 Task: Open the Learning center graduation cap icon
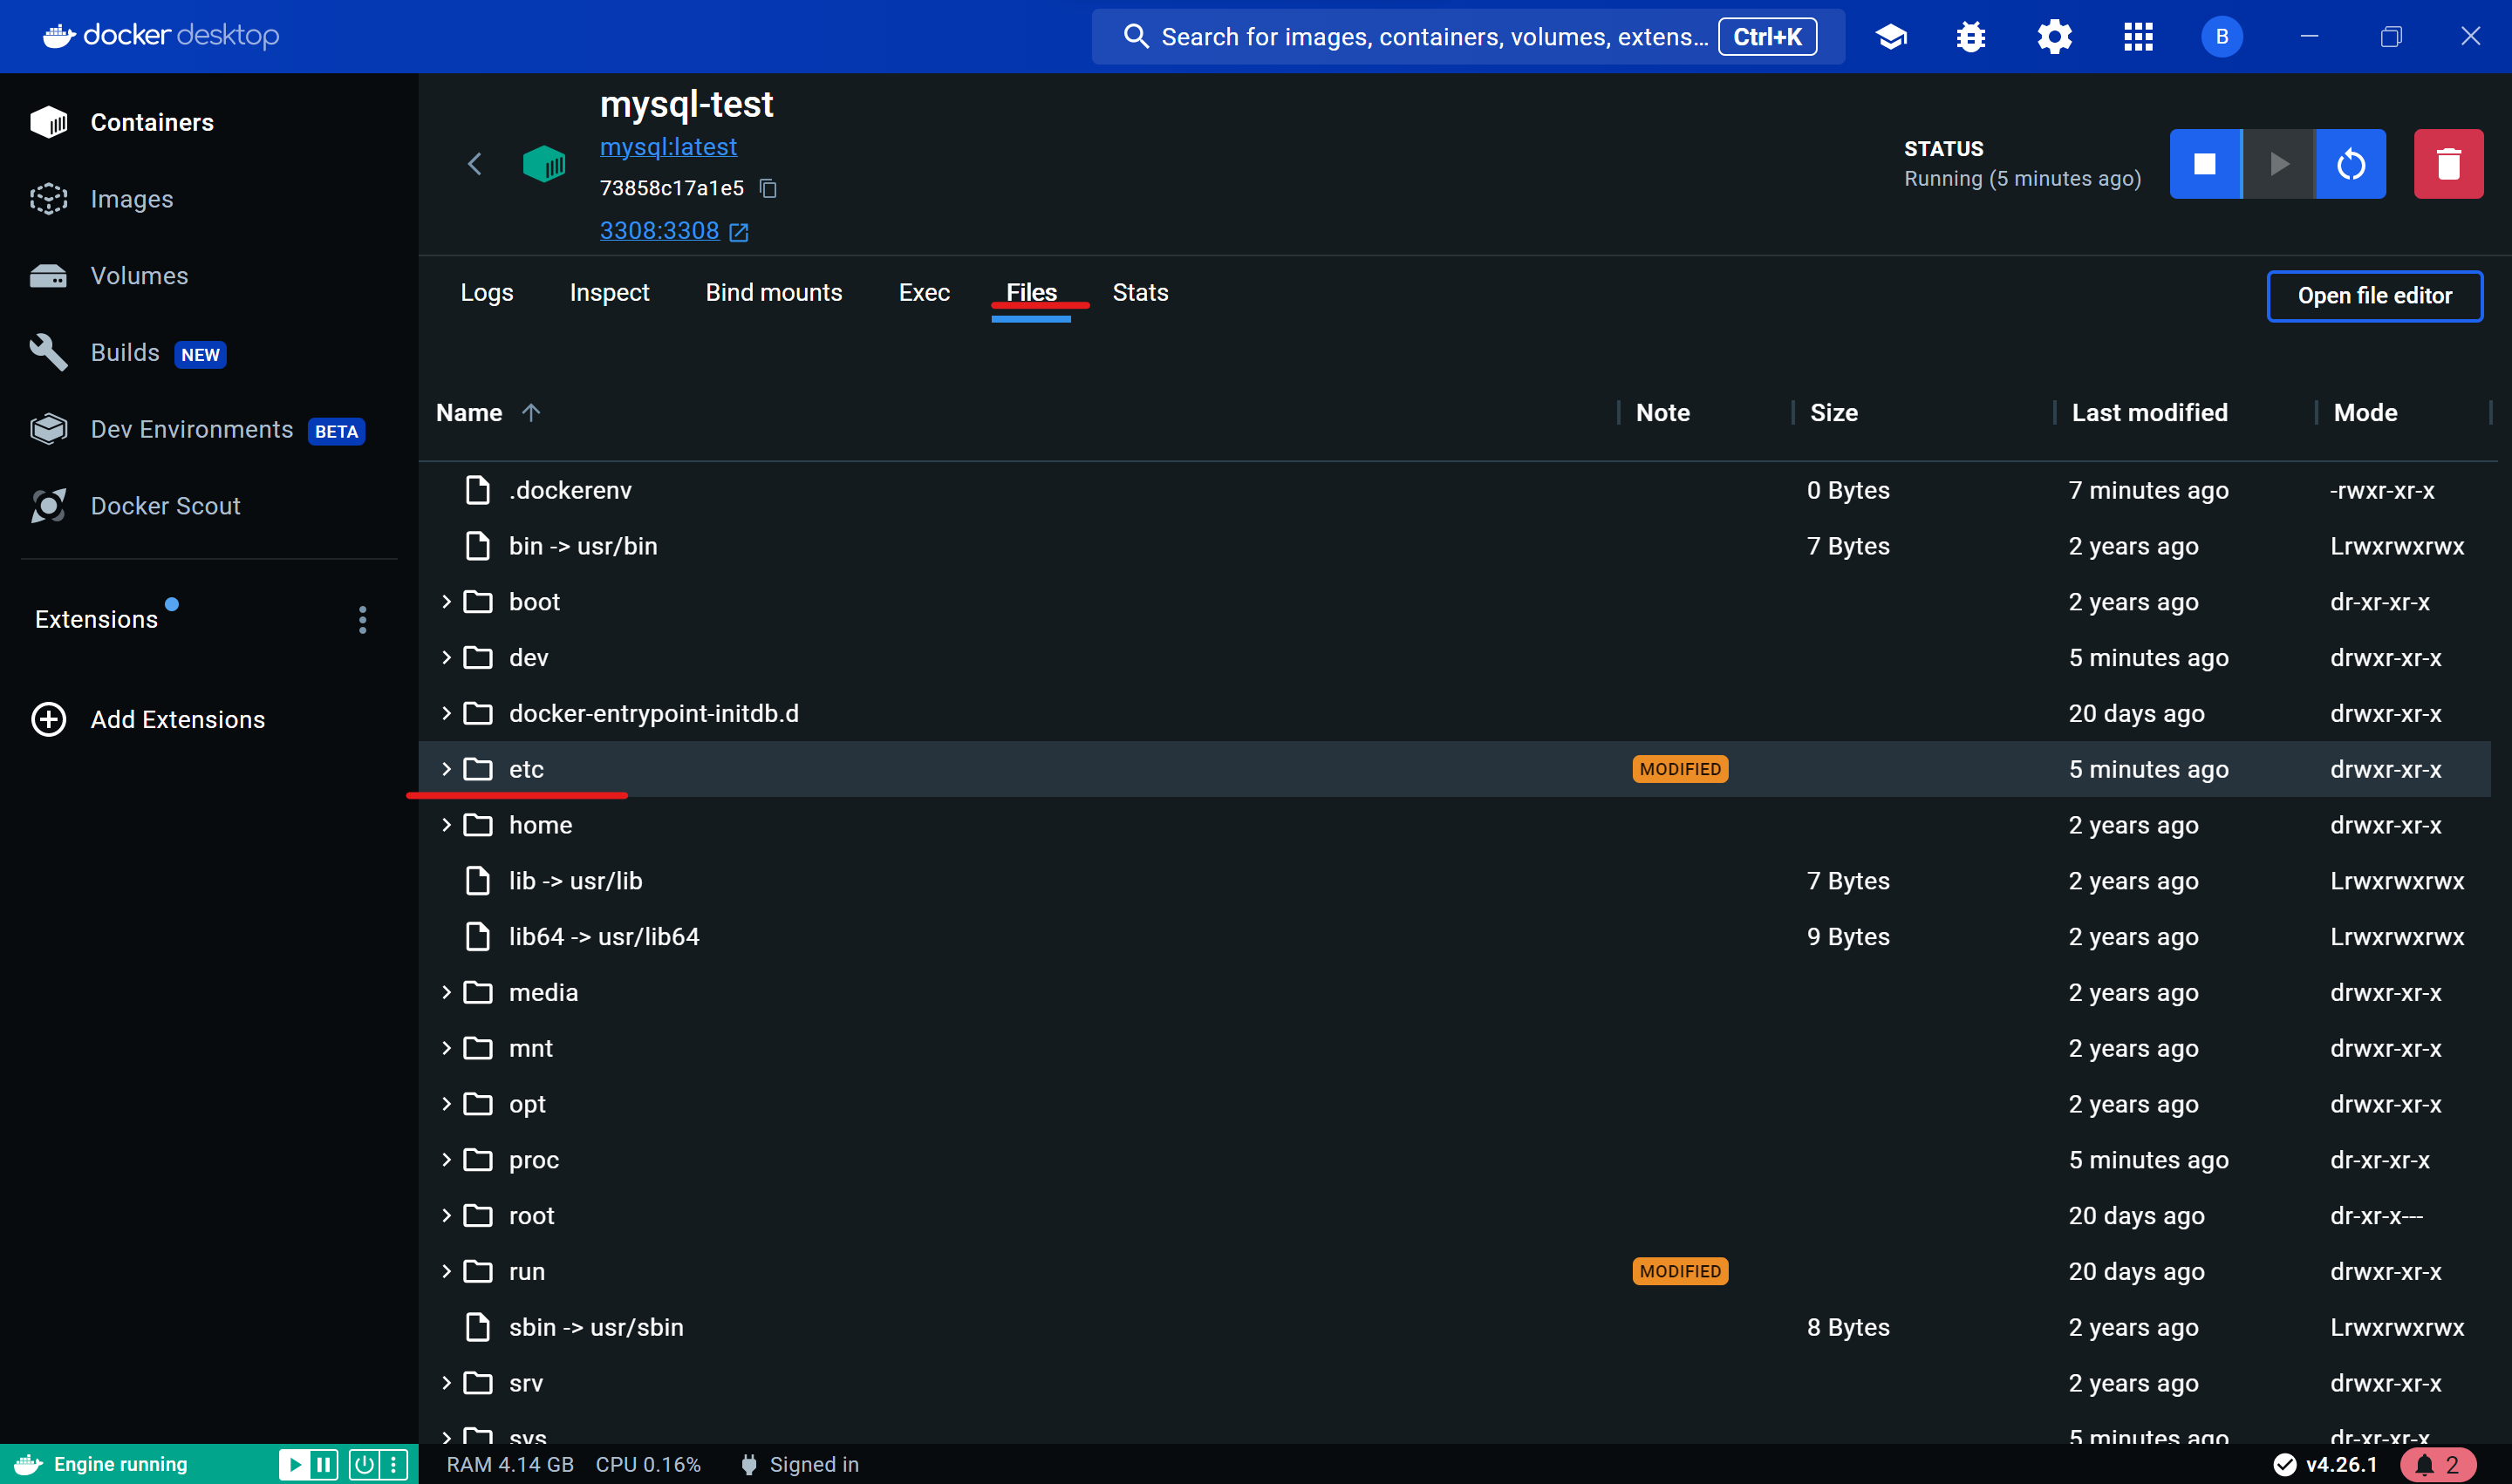click(x=1891, y=37)
